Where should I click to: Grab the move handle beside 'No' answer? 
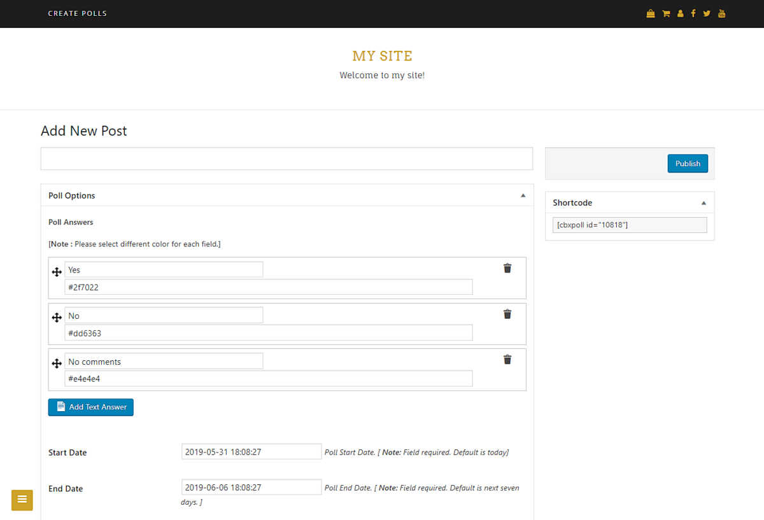point(57,317)
